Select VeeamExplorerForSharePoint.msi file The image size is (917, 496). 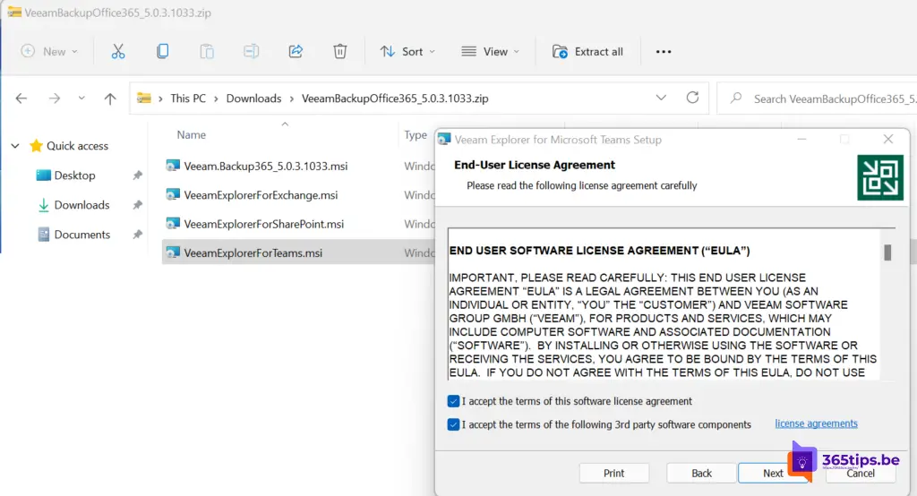pos(264,224)
